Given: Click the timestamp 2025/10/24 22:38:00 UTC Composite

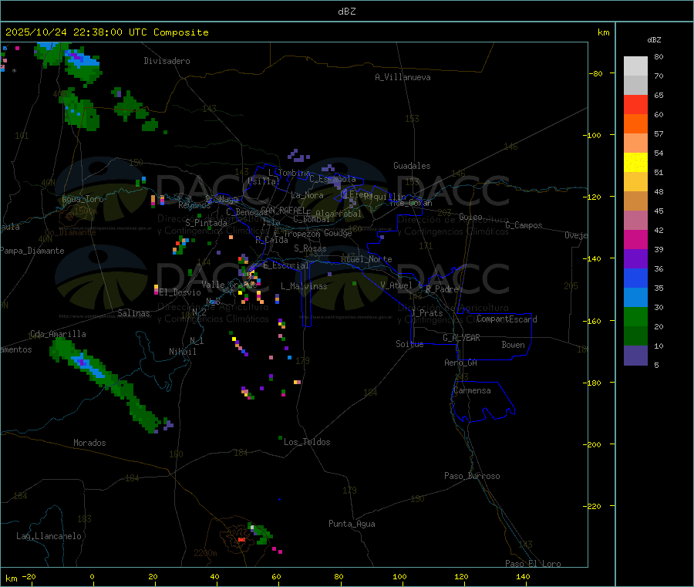Looking at the screenshot, I should pos(106,32).
